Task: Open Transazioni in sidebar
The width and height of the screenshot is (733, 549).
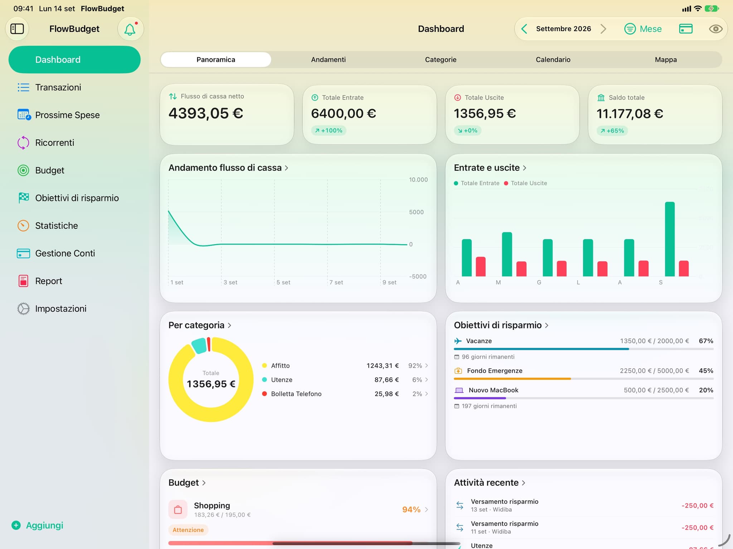Action: (74, 87)
